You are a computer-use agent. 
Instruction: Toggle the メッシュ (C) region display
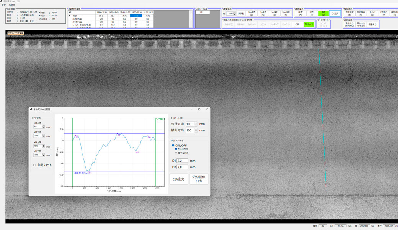[372, 13]
